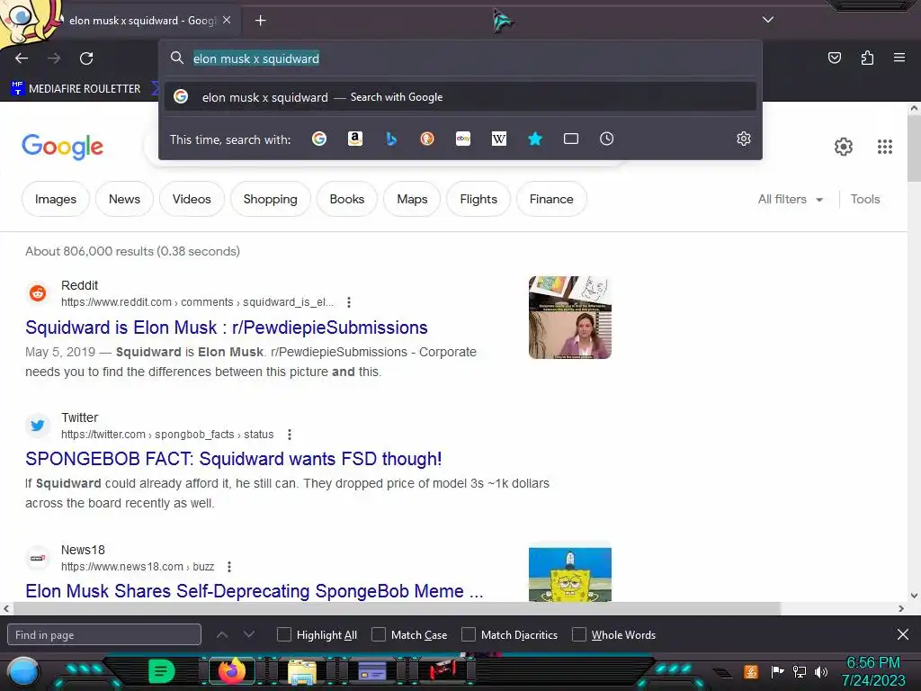Image resolution: width=921 pixels, height=691 pixels.
Task: Expand the All filters dropdown
Action: [x=790, y=199]
